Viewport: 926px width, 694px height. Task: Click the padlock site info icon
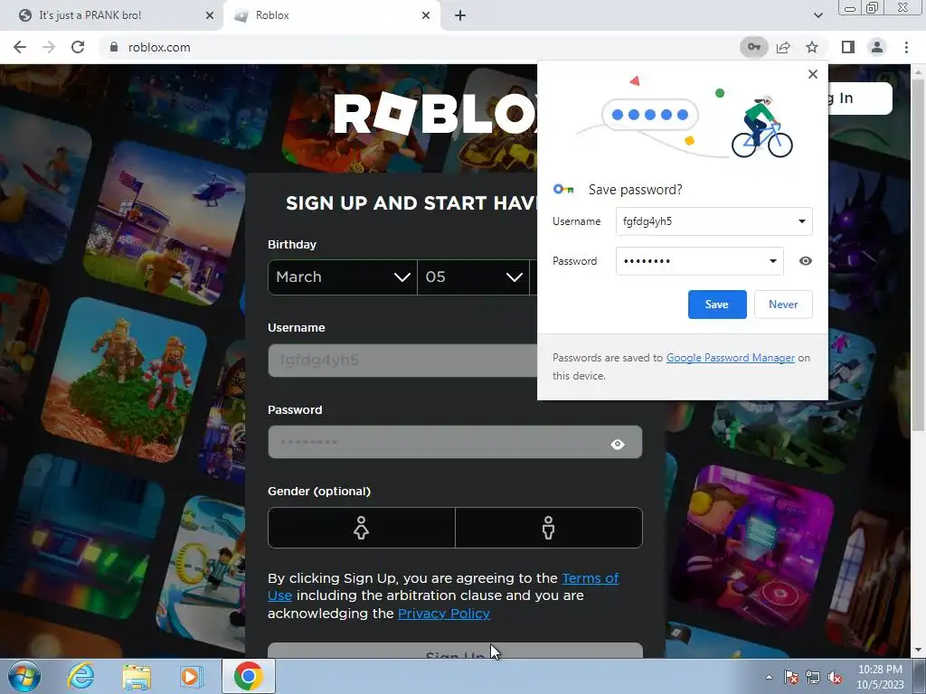[114, 47]
